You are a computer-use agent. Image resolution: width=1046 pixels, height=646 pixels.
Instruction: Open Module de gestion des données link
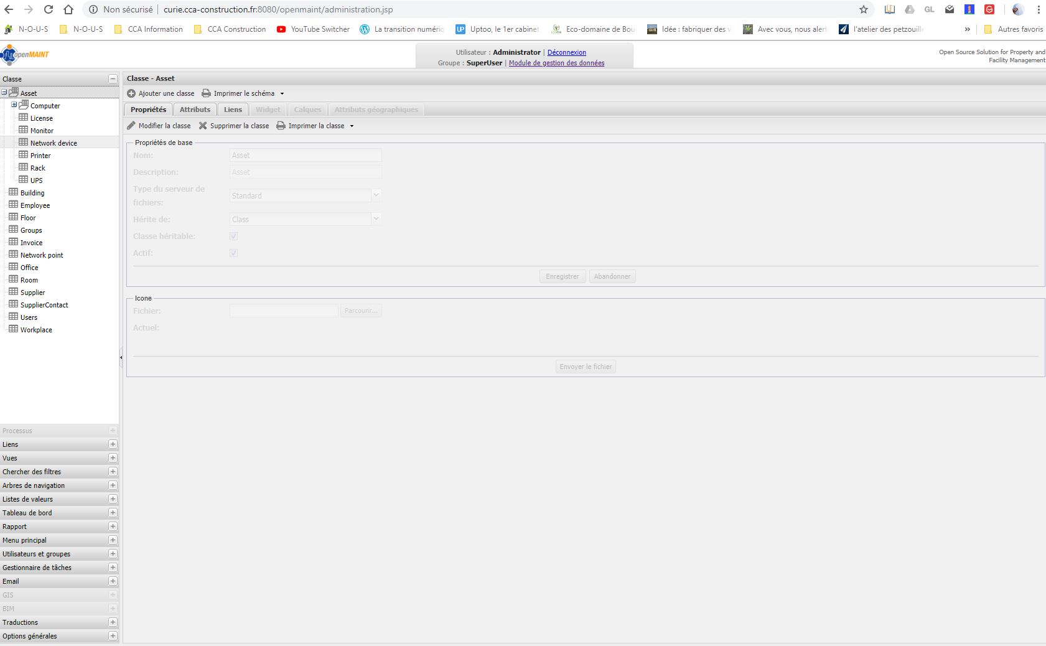point(556,63)
